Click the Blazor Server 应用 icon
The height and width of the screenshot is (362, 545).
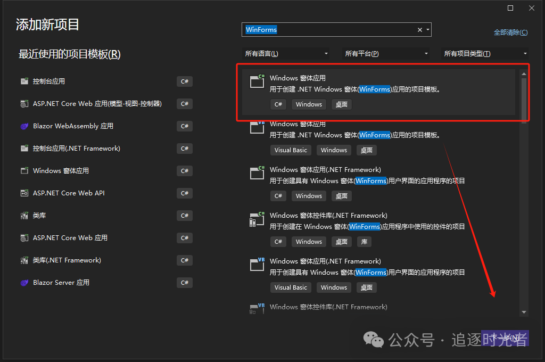point(24,283)
